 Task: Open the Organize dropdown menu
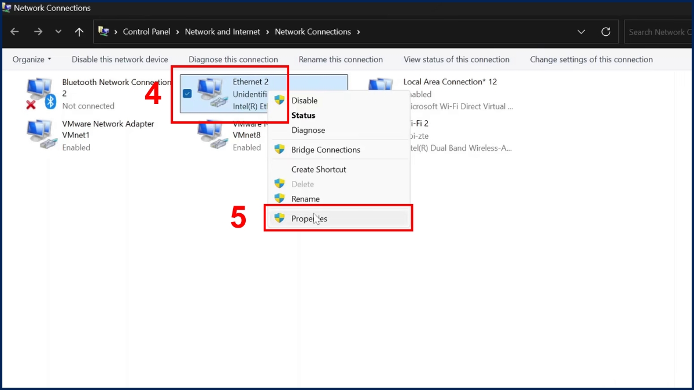(x=32, y=60)
